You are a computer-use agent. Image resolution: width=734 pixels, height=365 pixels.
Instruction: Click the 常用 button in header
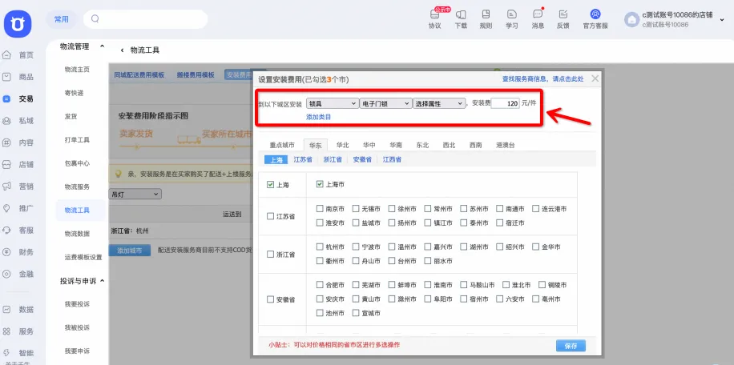click(x=62, y=19)
